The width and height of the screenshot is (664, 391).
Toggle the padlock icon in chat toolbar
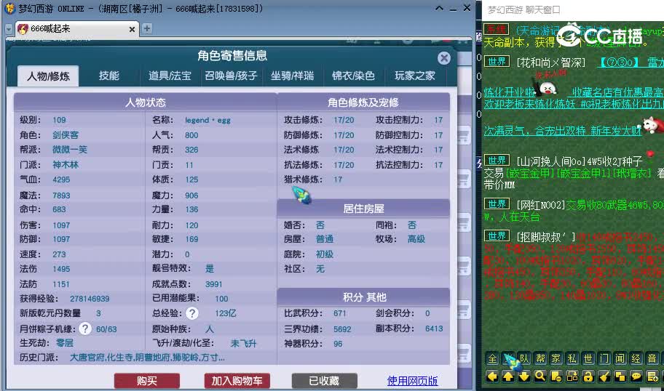point(588,376)
